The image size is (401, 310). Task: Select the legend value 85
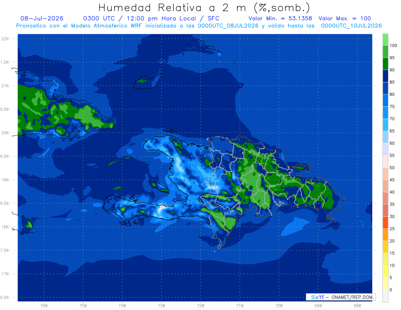point(392,82)
